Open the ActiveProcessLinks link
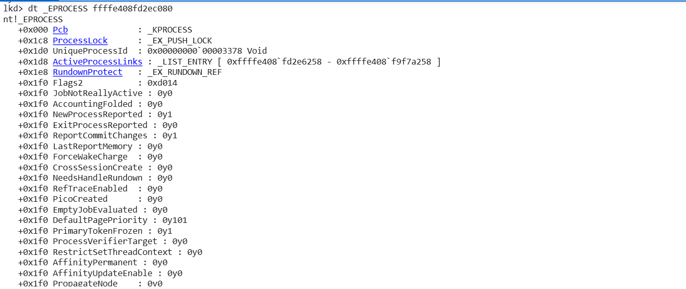The width and height of the screenshot is (686, 289). point(97,62)
